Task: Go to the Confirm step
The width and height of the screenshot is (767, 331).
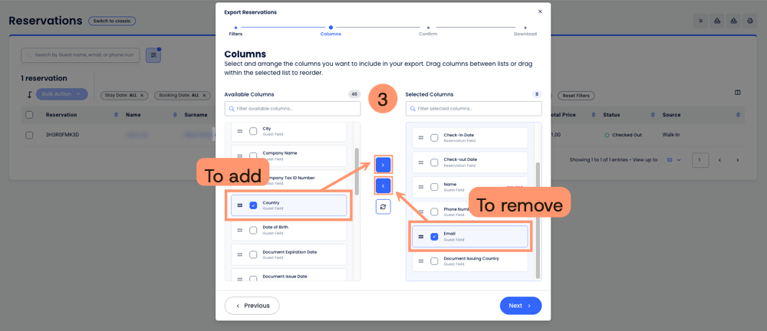Action: point(428,31)
